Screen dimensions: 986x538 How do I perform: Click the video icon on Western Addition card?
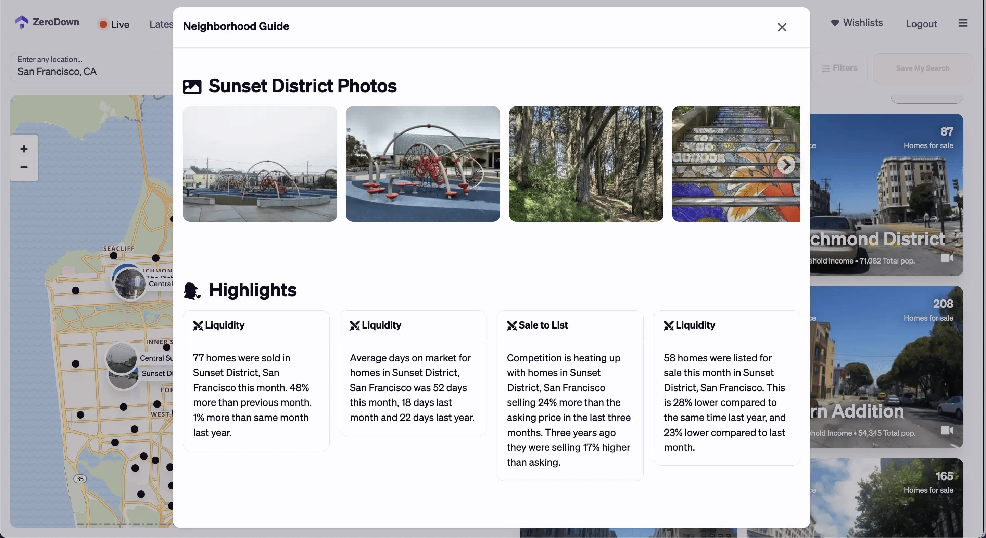click(x=947, y=431)
